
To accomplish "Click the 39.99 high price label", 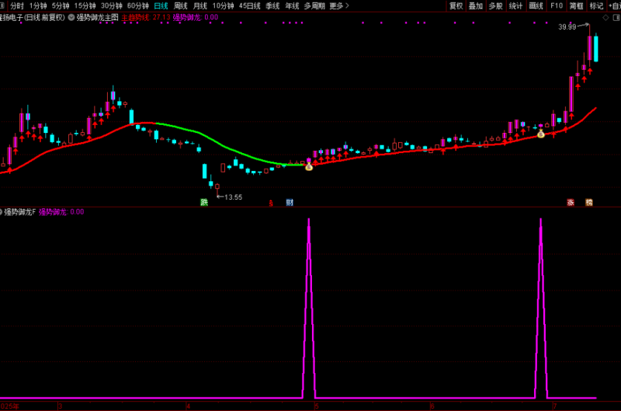I will pyautogui.click(x=567, y=27).
